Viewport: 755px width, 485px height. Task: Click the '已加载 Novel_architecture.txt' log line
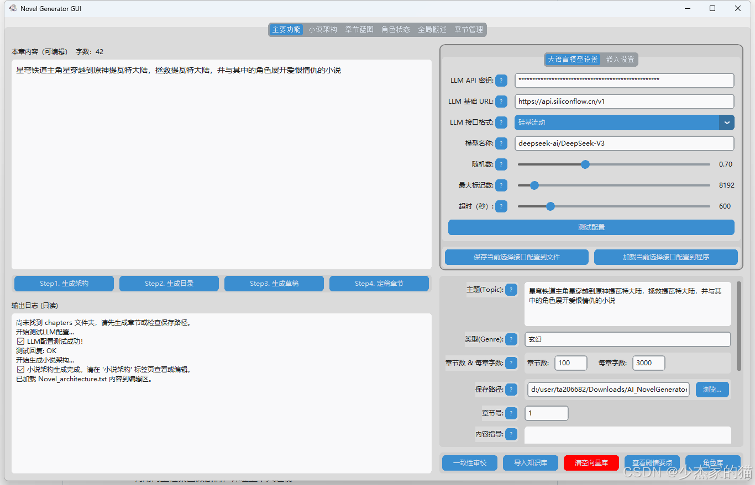pos(84,379)
